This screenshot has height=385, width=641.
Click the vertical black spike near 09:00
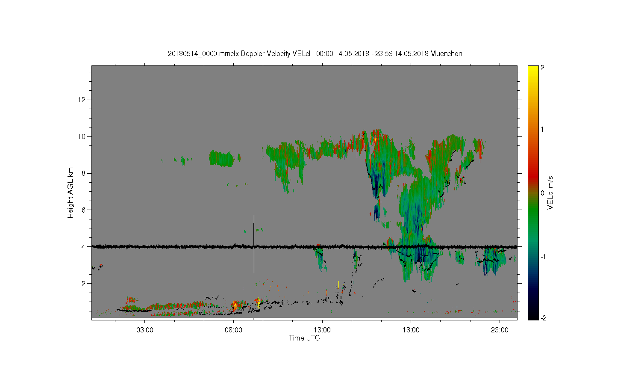tap(254, 244)
